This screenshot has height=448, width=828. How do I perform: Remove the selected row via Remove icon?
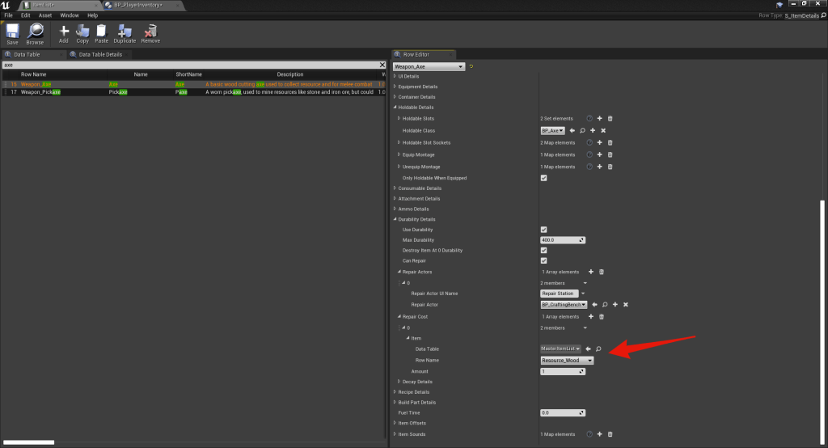pyautogui.click(x=150, y=33)
